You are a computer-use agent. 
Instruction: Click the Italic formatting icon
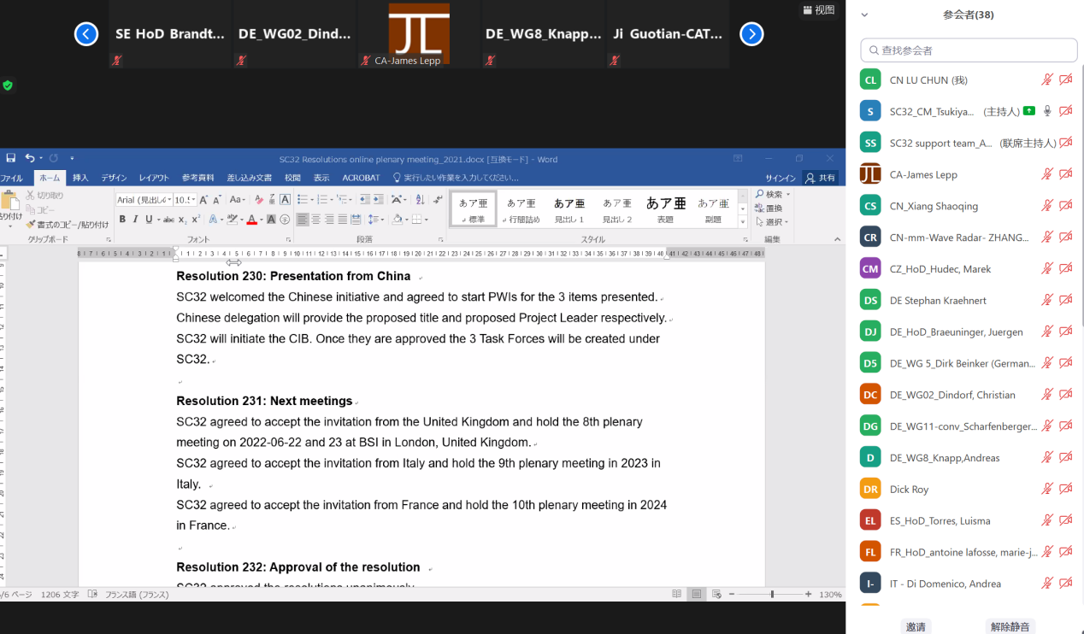point(135,220)
